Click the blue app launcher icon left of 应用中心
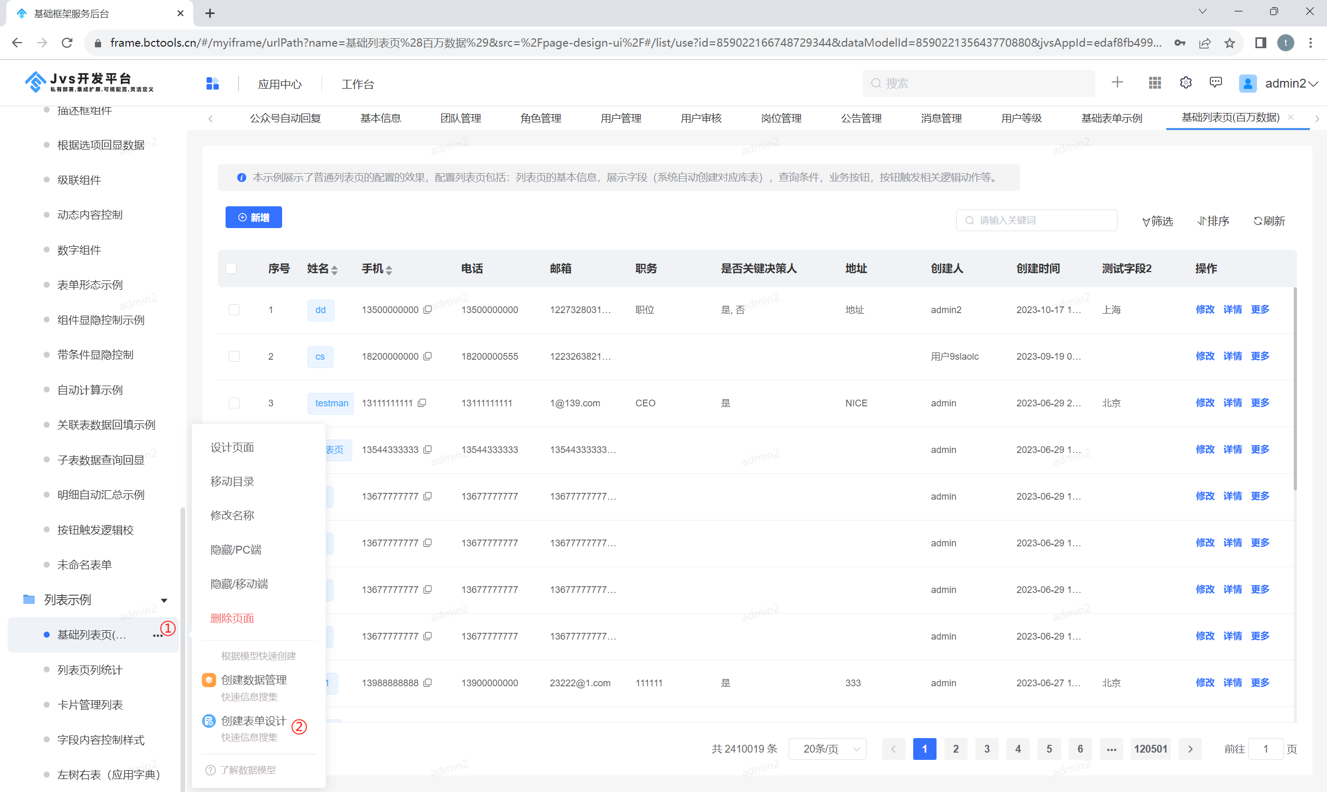This screenshot has height=792, width=1327. tap(213, 83)
